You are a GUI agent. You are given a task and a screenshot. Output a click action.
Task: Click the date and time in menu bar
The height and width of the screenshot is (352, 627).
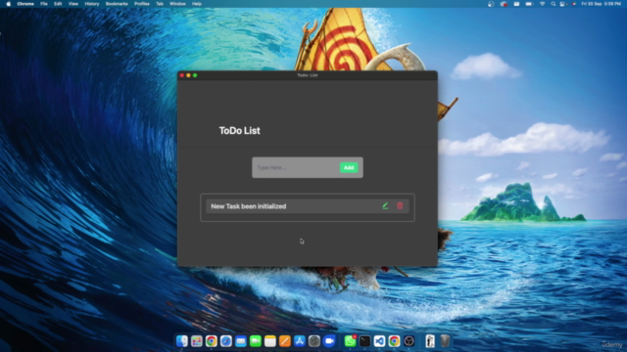[601, 4]
